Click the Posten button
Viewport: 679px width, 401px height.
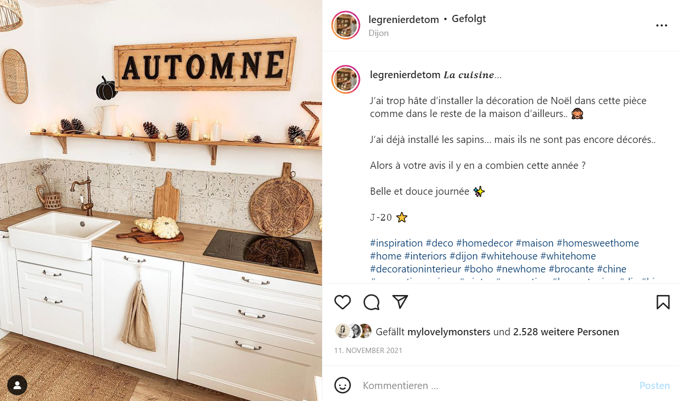[655, 386]
